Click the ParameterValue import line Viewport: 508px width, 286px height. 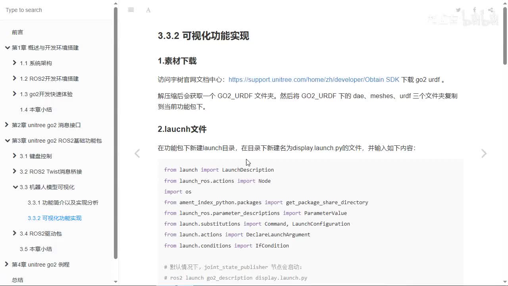pos(256,213)
